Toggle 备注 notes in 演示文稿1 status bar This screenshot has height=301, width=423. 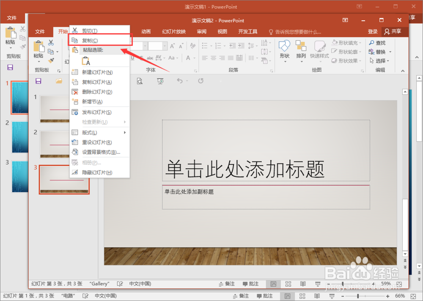(x=241, y=296)
